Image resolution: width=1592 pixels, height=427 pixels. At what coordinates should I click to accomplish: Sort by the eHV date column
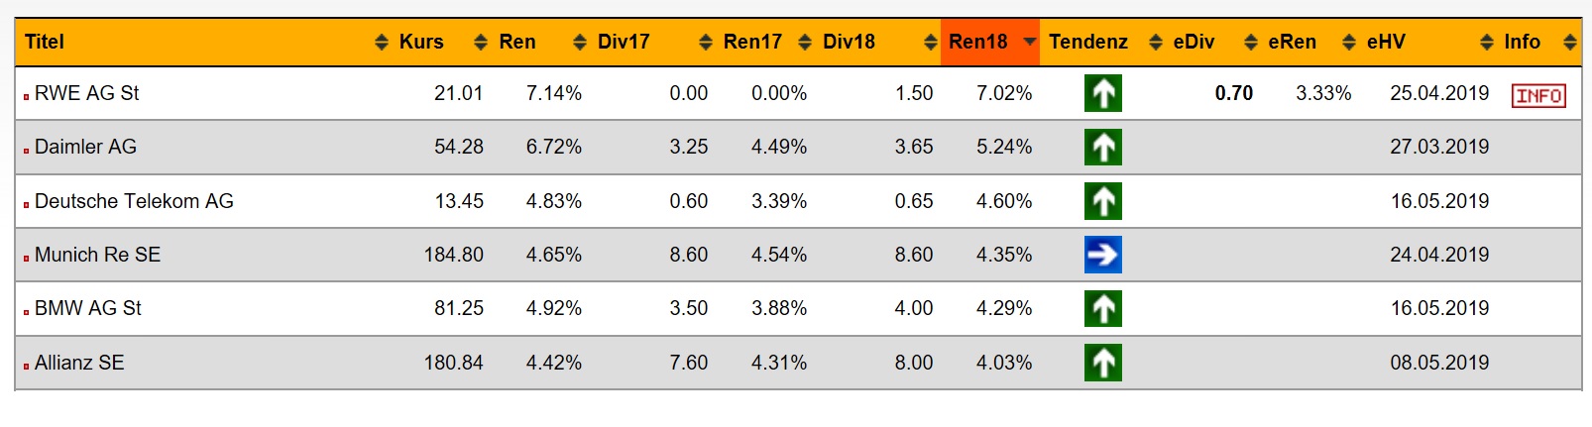1385,42
